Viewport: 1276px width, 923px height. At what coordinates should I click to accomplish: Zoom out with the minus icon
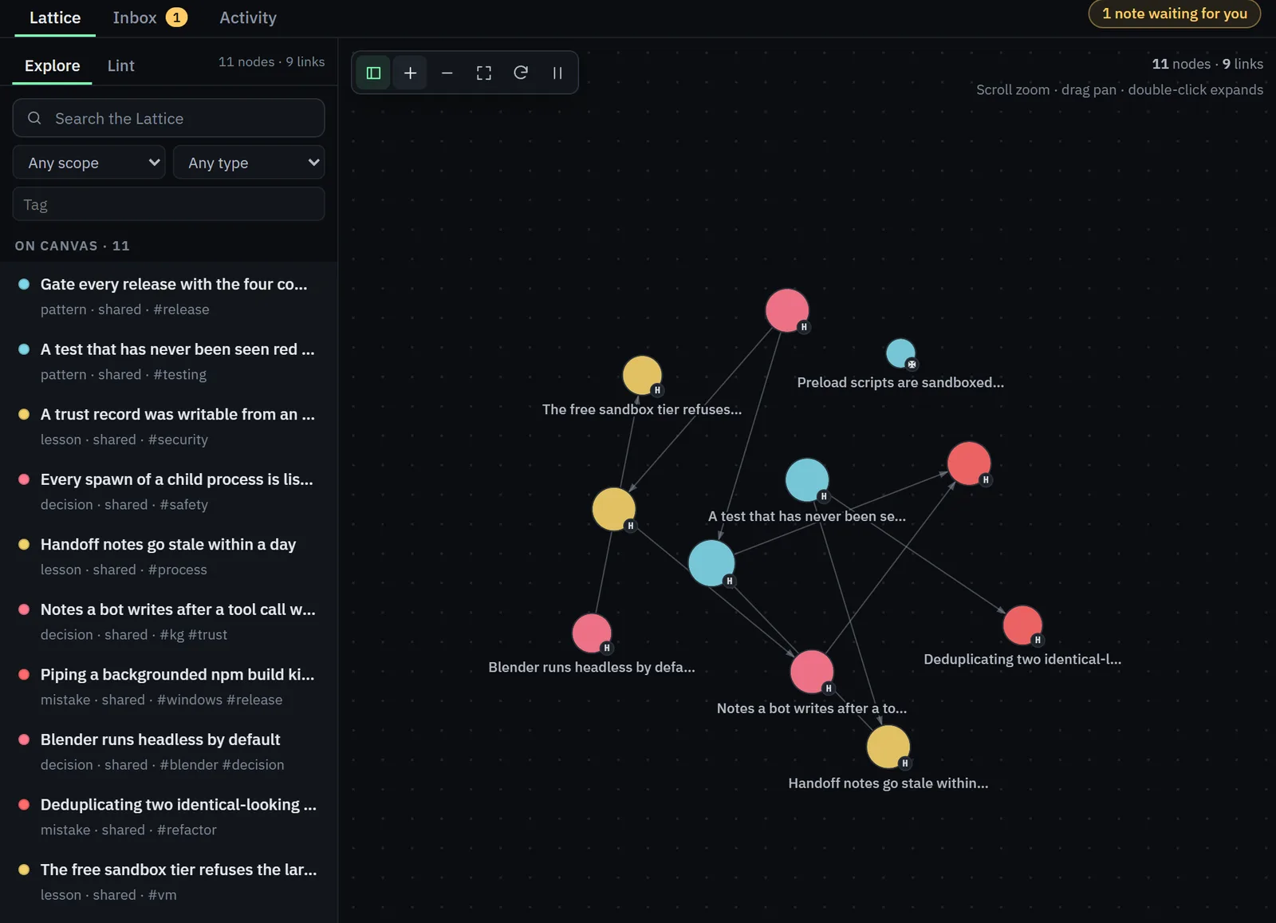click(447, 73)
